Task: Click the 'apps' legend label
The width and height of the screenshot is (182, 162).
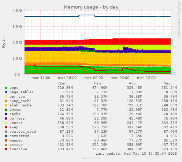Action: 14,88
